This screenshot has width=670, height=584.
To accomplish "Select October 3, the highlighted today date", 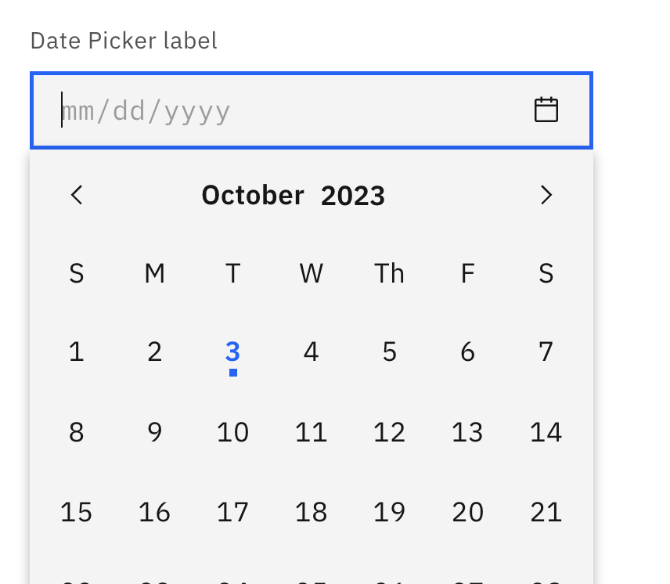I will click(x=232, y=351).
